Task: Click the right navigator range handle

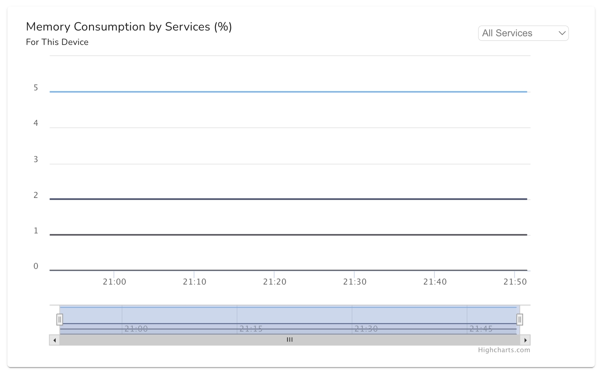Action: coord(520,319)
